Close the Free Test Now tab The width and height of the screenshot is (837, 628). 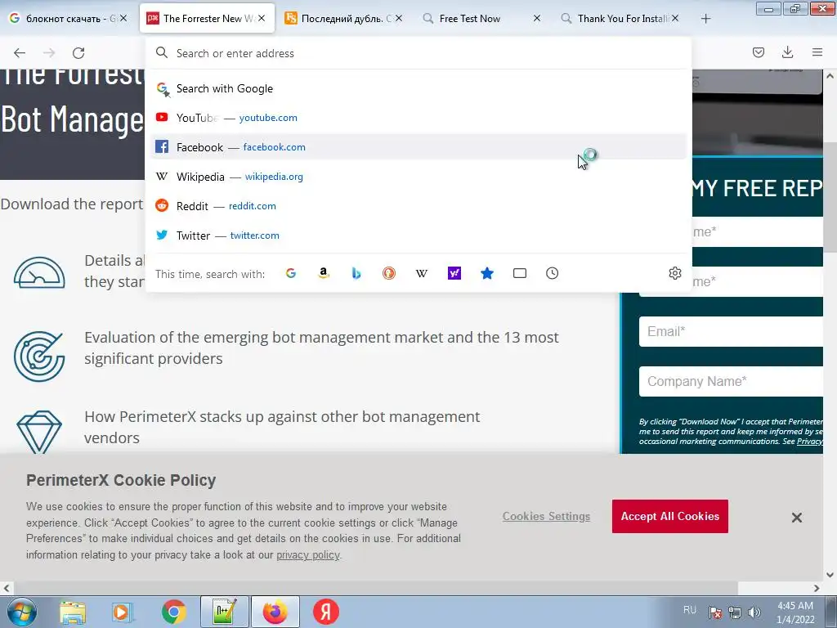[x=537, y=18]
